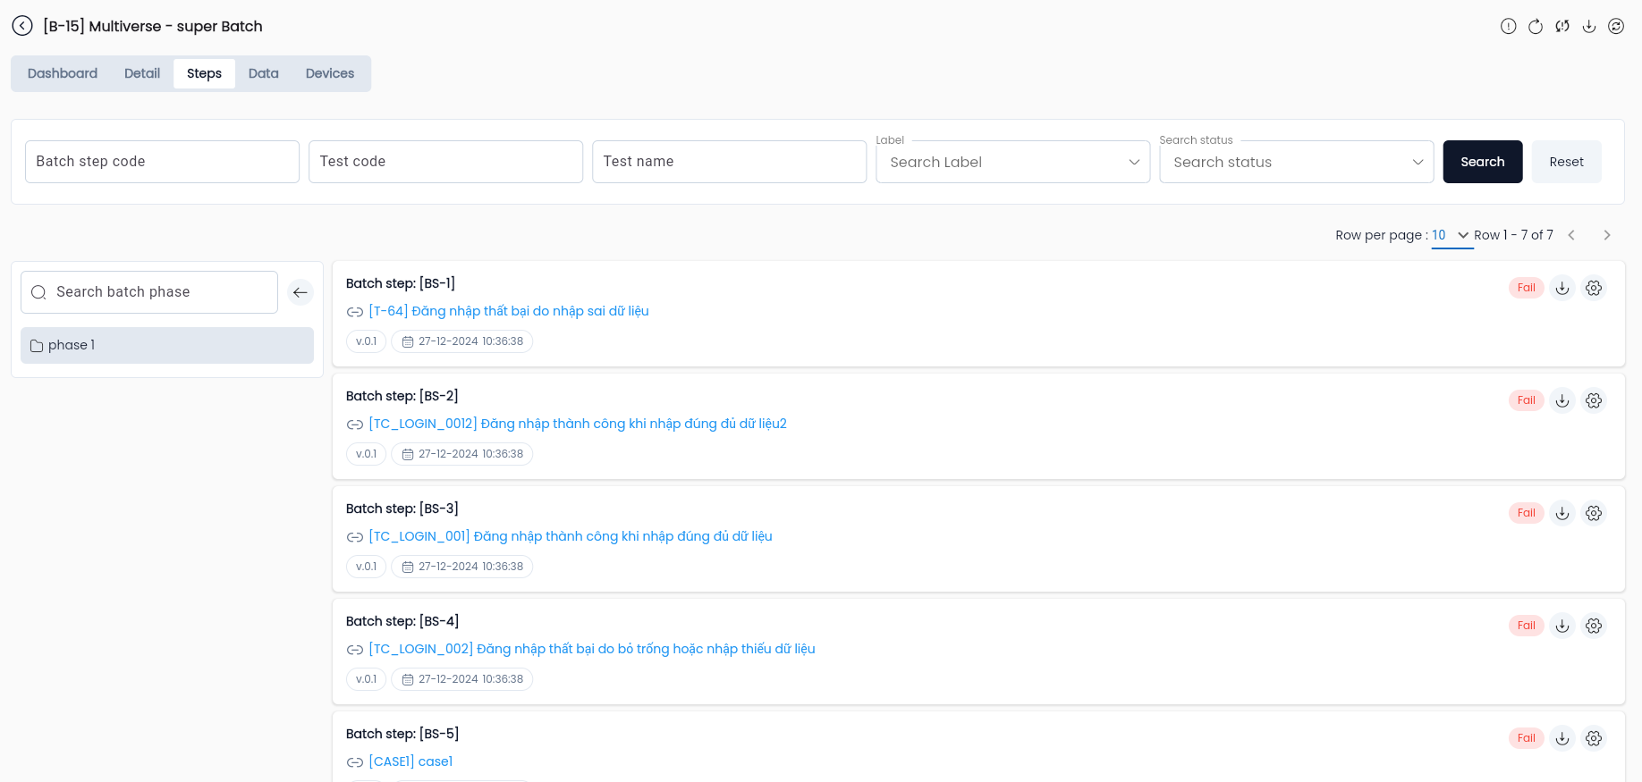Image resolution: width=1642 pixels, height=782 pixels.
Task: Focus the Batch step code field
Action: point(162,162)
